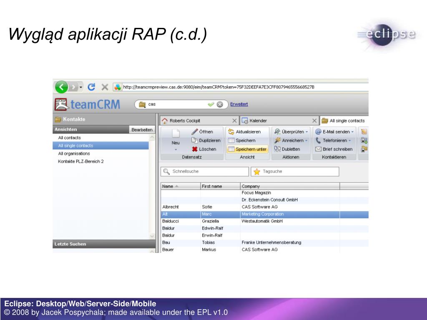Sort the table by the Name column
The image size is (427, 320).
click(x=181, y=186)
